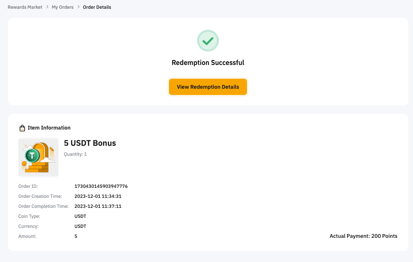This screenshot has width=413, height=262.
Task: Select the 5 USDT Bonus title
Action: click(90, 143)
